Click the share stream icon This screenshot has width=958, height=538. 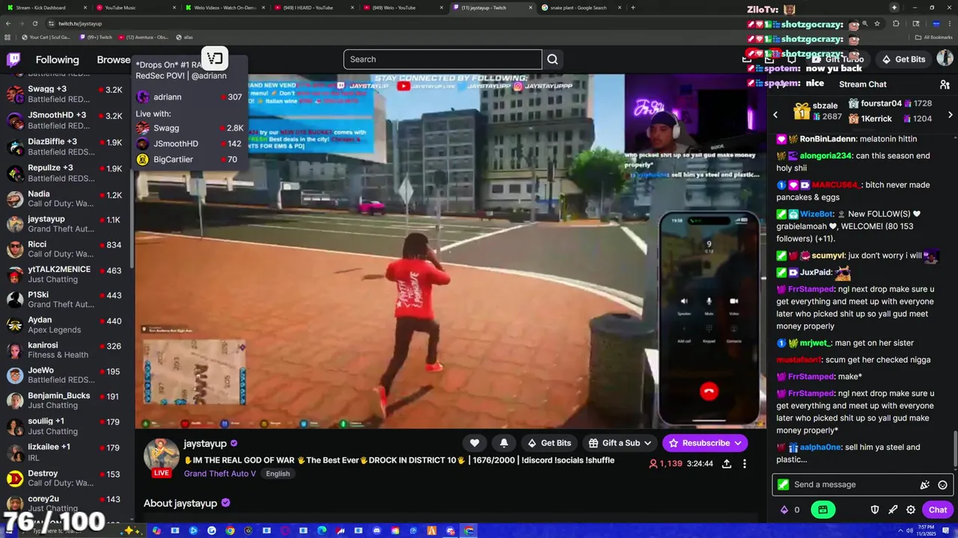point(727,463)
